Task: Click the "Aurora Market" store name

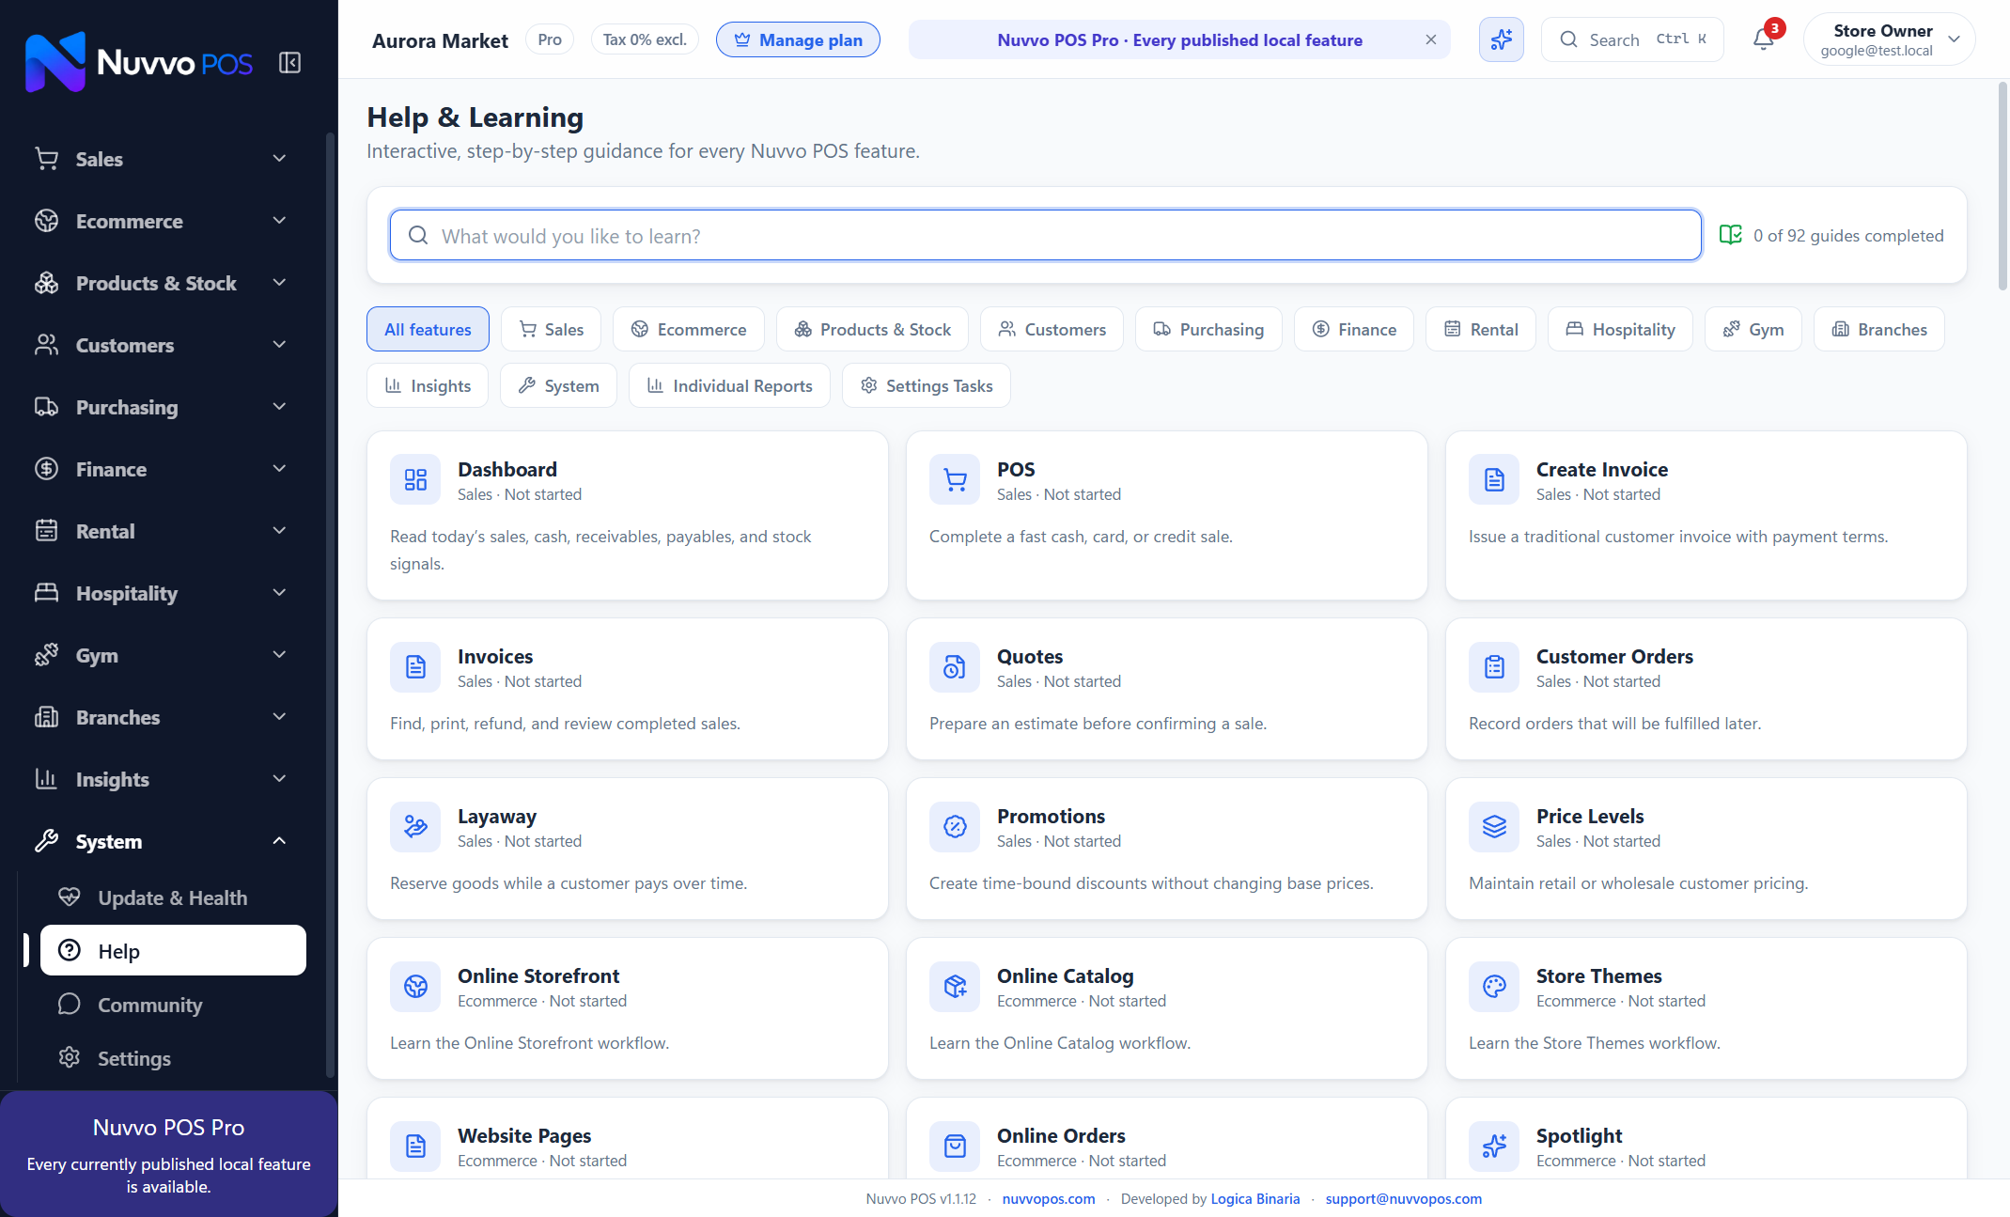Action: coord(440,40)
